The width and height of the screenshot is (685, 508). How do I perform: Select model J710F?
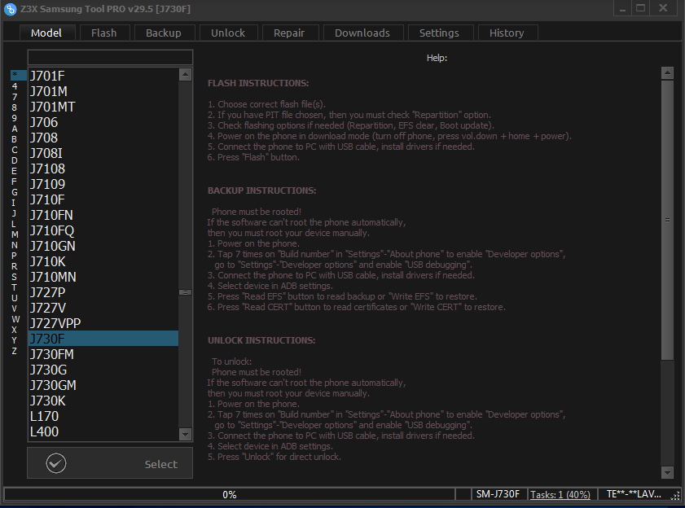(x=103, y=199)
